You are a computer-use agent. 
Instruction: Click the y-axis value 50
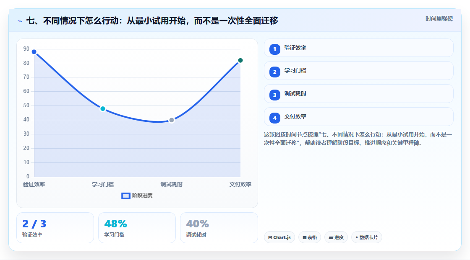(26, 106)
